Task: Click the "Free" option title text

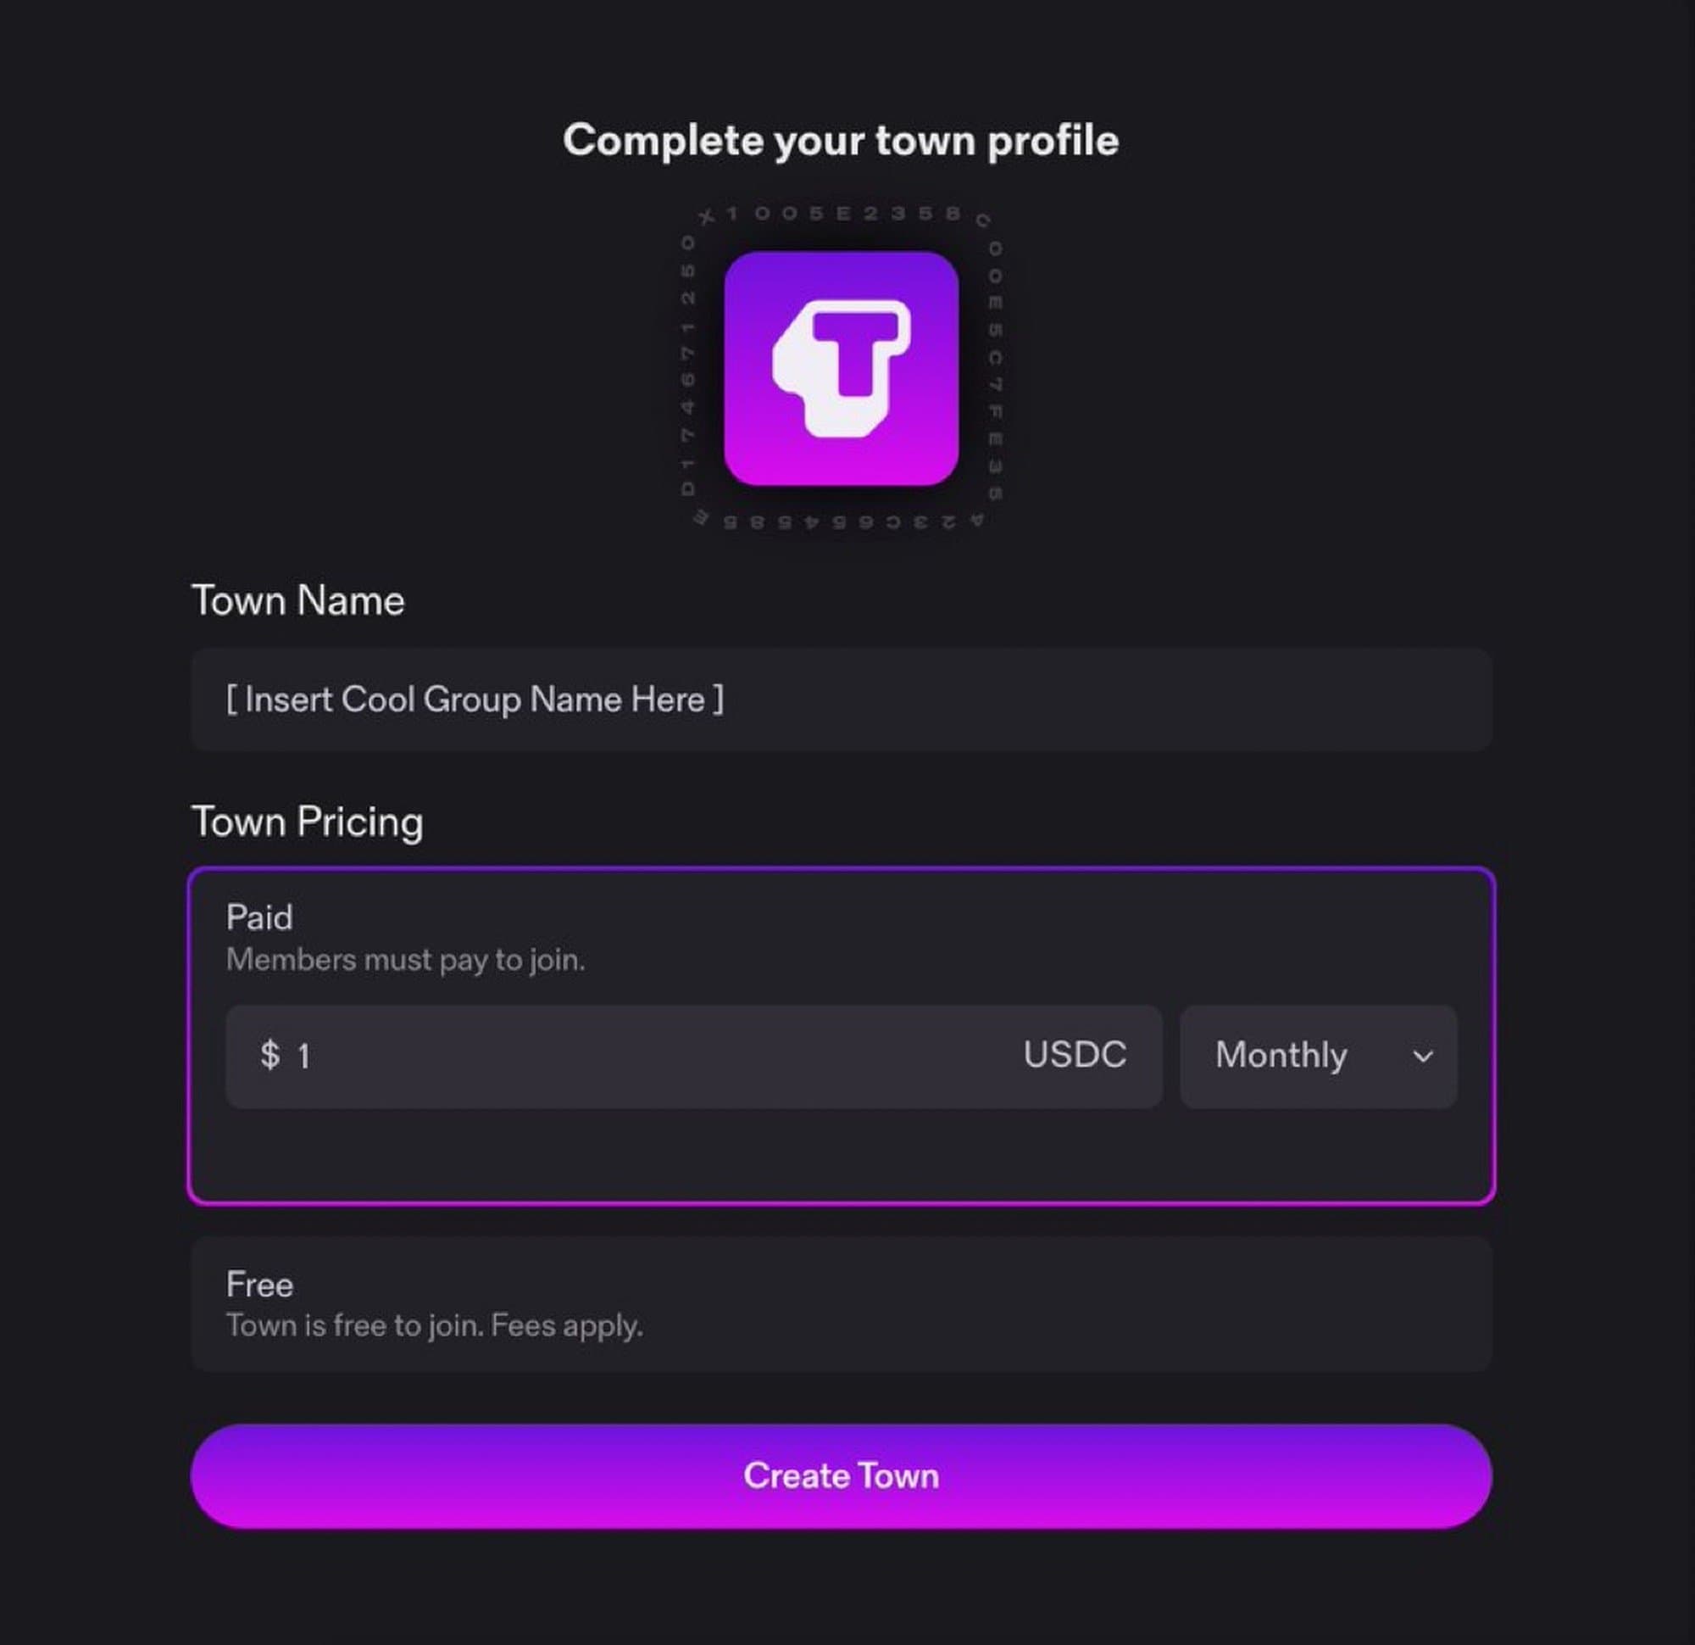Action: [x=259, y=1284]
